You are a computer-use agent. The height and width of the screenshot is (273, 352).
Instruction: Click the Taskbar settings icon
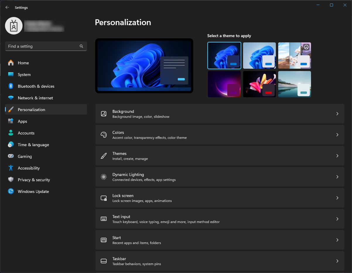[103, 261]
